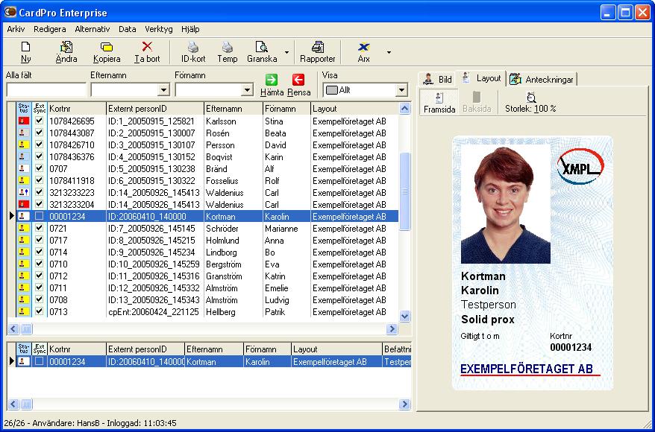This screenshot has height=432, width=655.
Task: Check Ext Sync in lower detail table row
Action: [x=40, y=361]
